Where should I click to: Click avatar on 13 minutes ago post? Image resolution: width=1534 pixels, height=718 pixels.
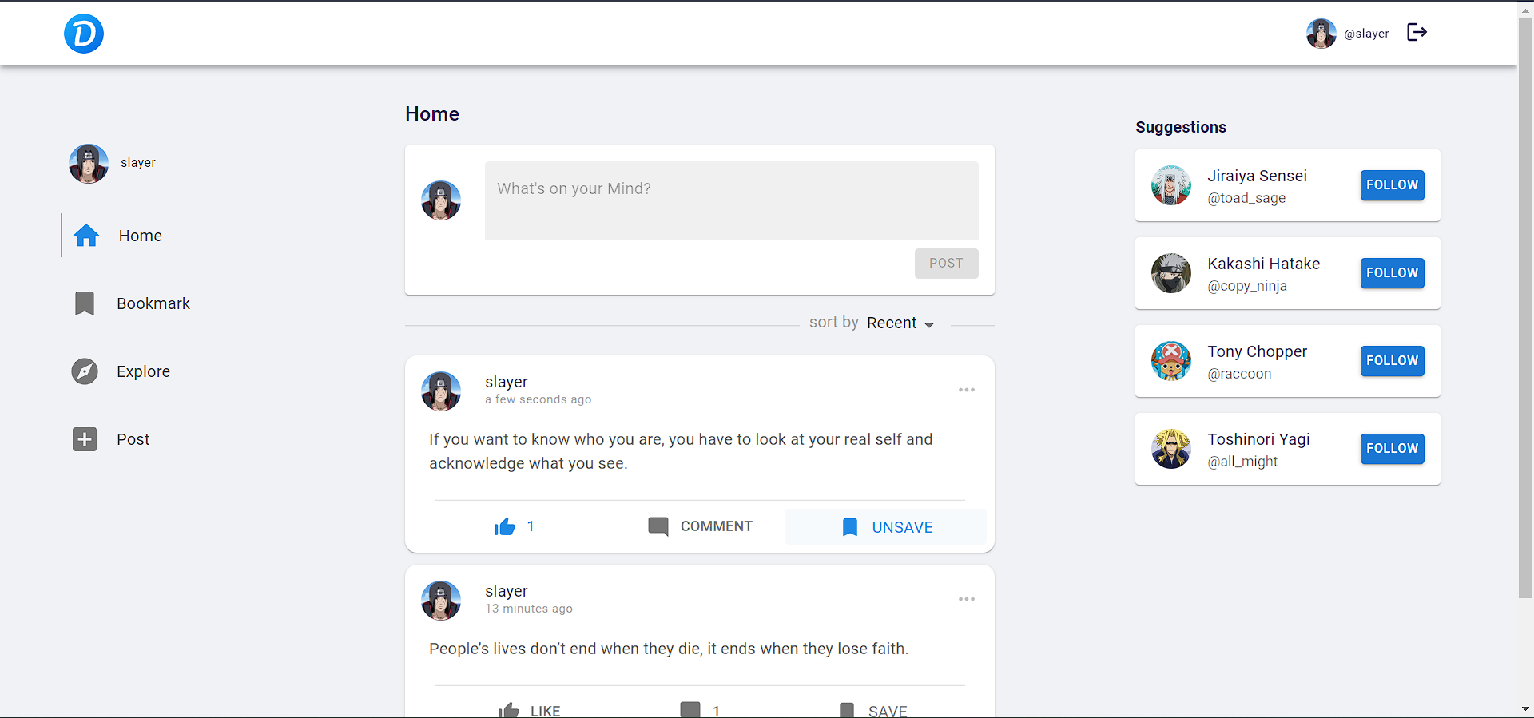441,601
